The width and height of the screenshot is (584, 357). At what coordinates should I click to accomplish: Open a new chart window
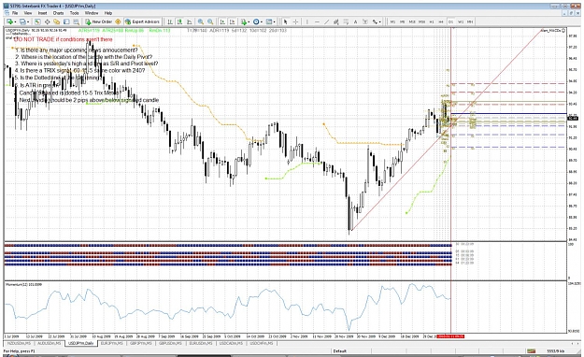click(9, 21)
